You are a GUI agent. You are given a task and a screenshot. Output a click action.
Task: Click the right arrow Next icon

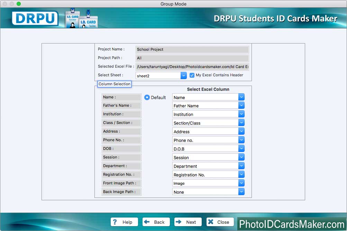coord(179,221)
